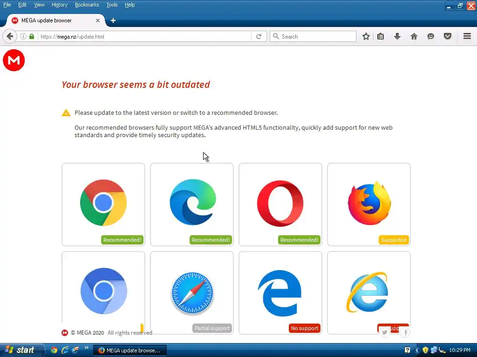Image resolution: width=477 pixels, height=357 pixels.
Task: Close the MEGA update browser tab
Action: [98, 20]
